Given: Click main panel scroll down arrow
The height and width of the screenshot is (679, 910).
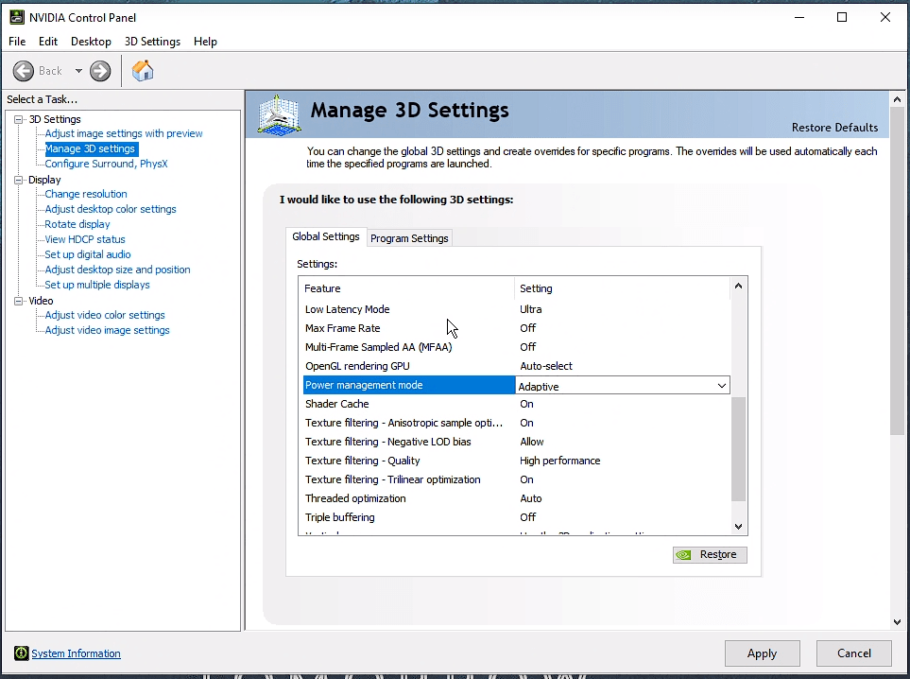Looking at the screenshot, I should (x=897, y=622).
